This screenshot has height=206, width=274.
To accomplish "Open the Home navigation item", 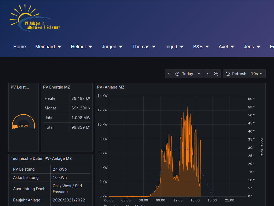I will tap(20, 47).
